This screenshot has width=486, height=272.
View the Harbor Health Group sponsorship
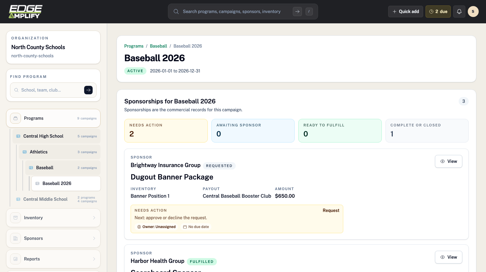tap(449, 257)
